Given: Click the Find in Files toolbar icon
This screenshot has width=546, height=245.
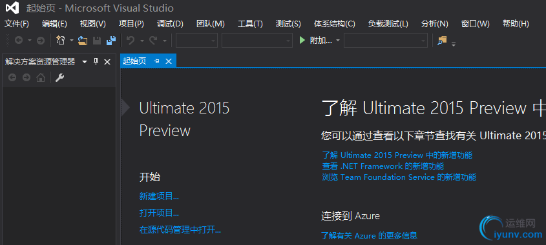Looking at the screenshot, I should click(442, 41).
